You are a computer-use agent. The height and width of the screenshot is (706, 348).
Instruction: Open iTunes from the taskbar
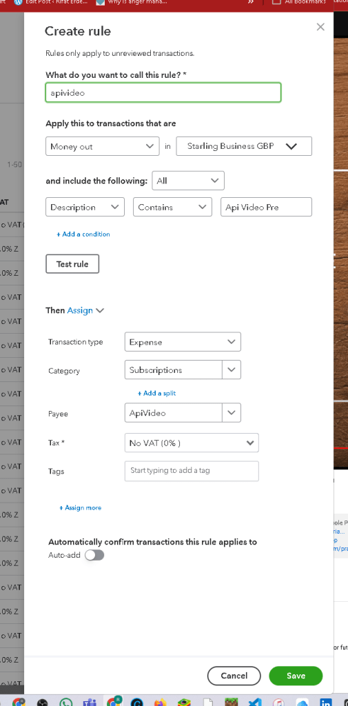click(x=278, y=701)
